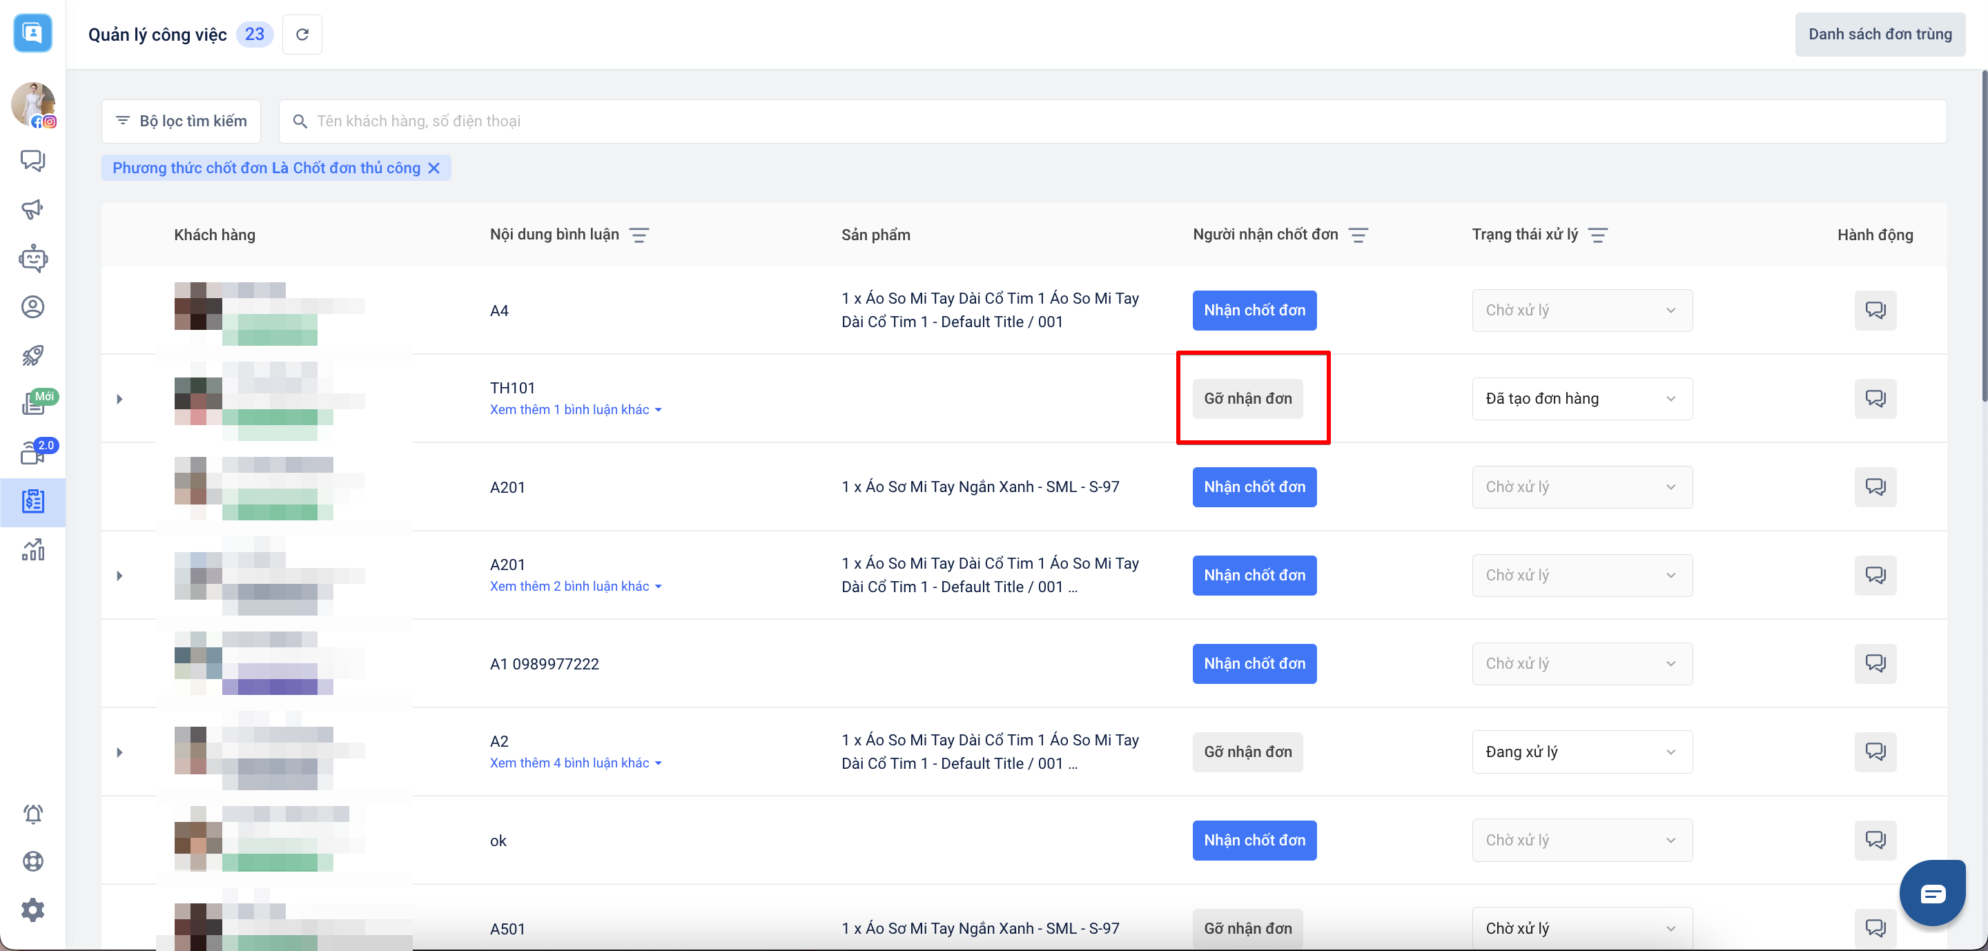Click the refresh icon beside task count
The image size is (1988, 951).
click(x=302, y=34)
